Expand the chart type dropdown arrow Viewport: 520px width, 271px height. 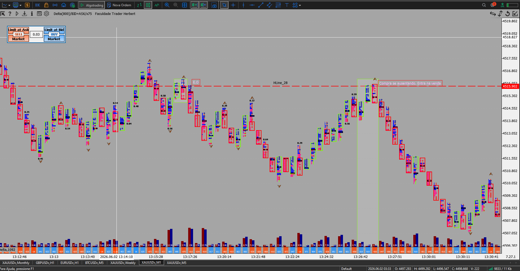click(x=10, y=5)
